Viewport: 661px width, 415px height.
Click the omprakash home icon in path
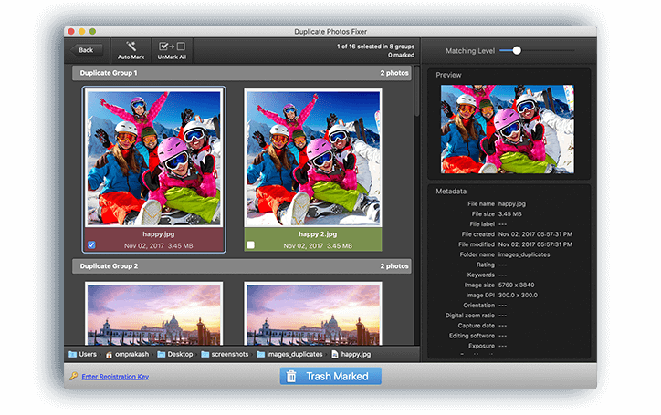110,354
